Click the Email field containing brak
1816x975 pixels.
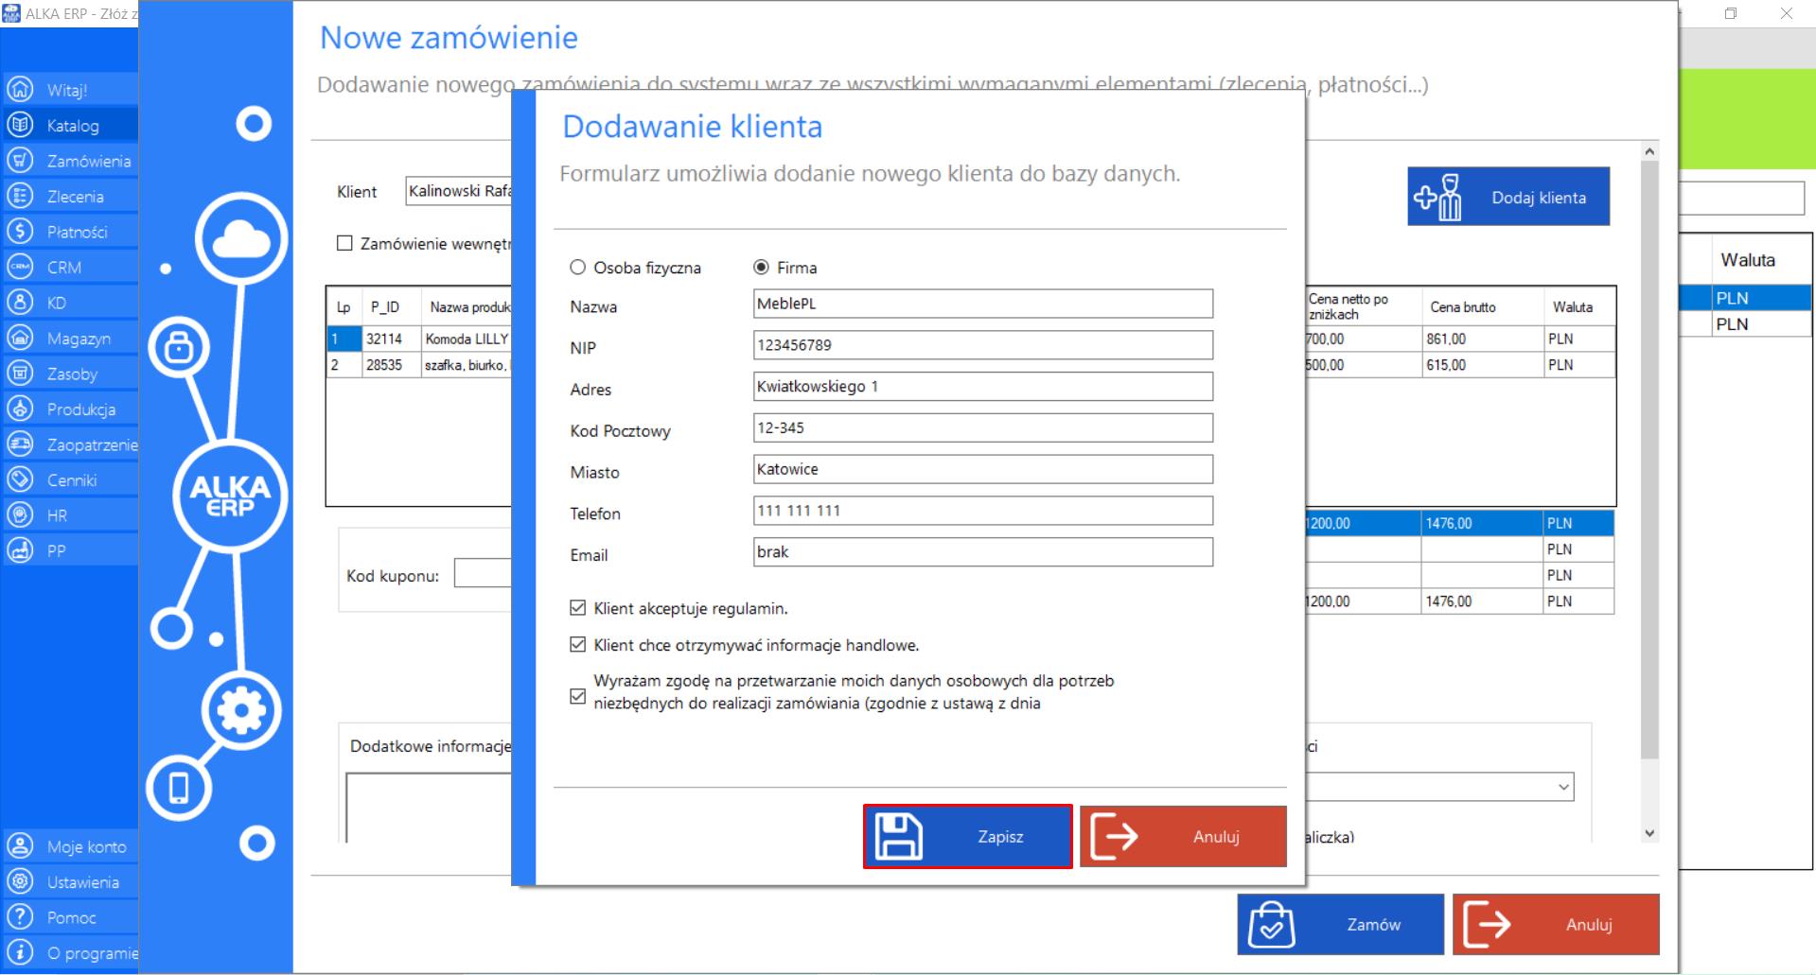tap(982, 551)
